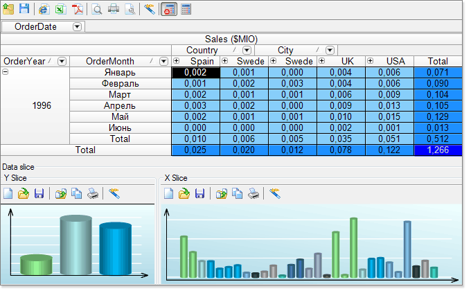The image size is (471, 291).
Task: Export the X Slice chart
Action: pos(222,193)
